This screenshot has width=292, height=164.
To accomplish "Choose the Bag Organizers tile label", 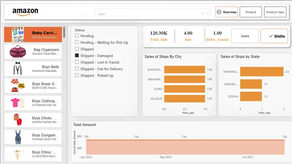I will [46, 50].
